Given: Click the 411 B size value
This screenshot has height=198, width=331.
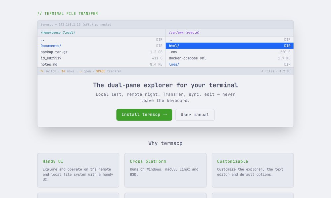Looking at the screenshot, I should [x=157, y=58].
